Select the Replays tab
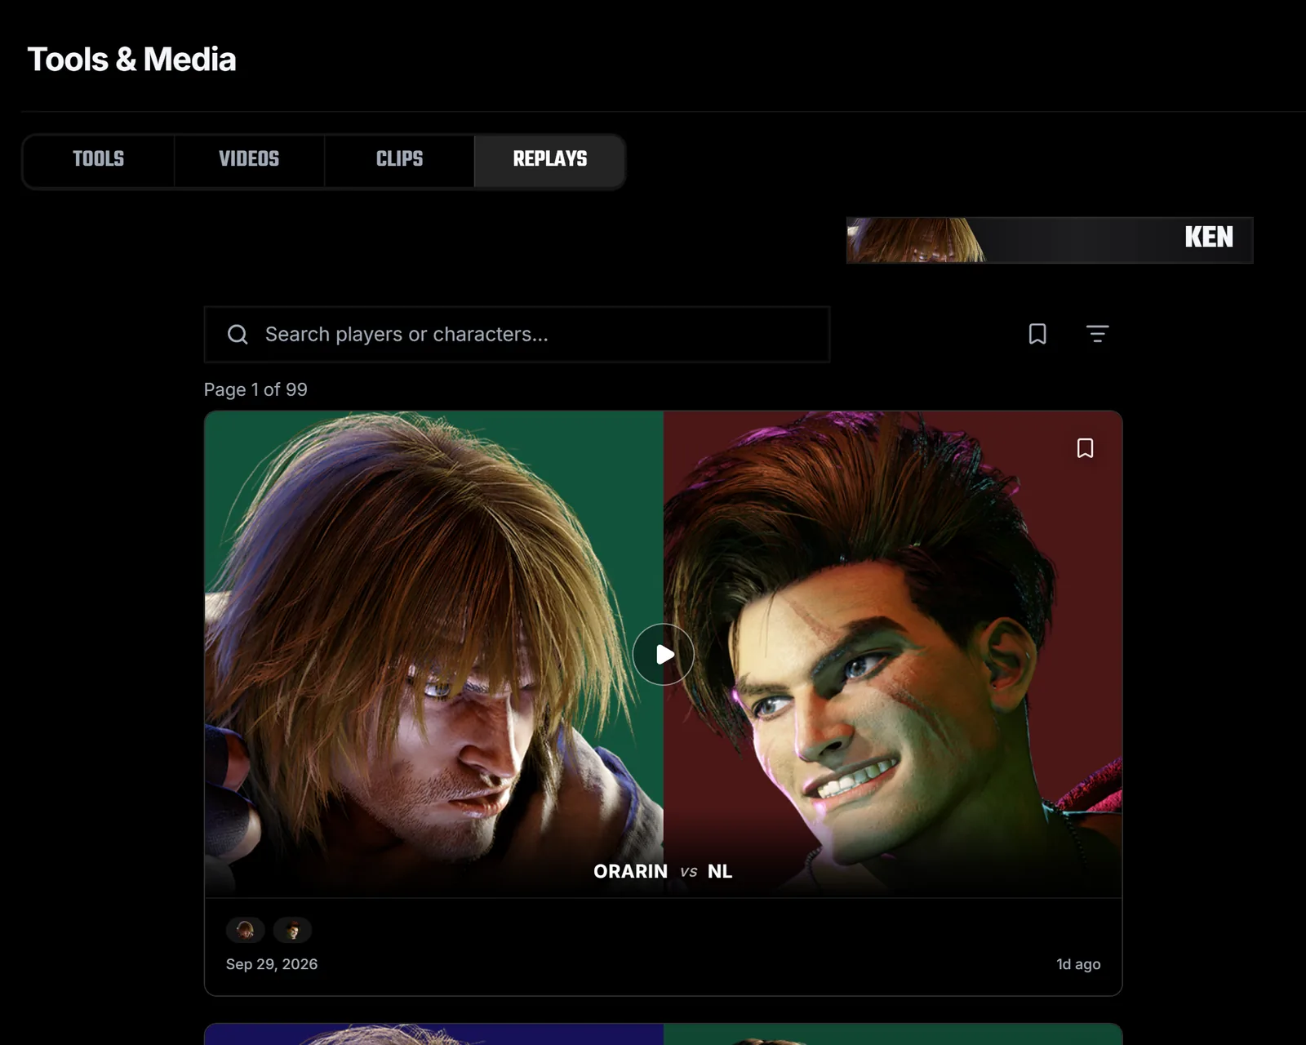Viewport: 1306px width, 1045px height. tap(549, 159)
